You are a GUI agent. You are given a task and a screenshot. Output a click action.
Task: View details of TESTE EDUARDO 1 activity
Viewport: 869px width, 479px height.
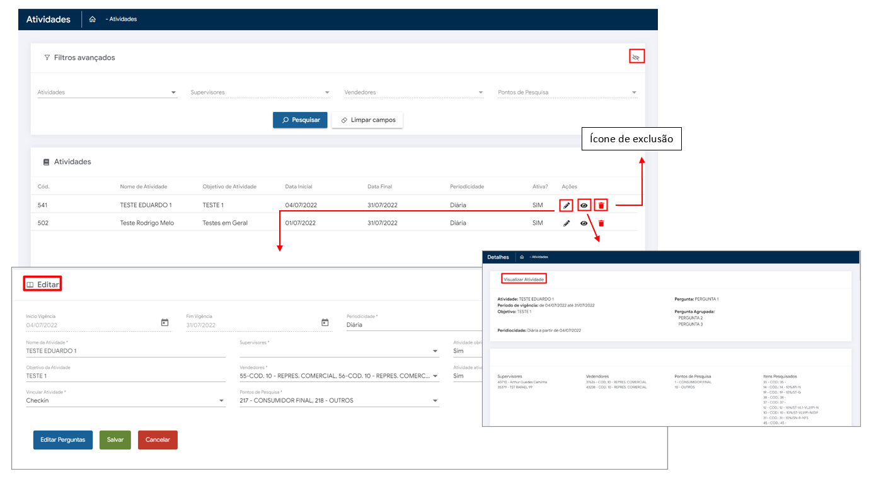(x=584, y=205)
